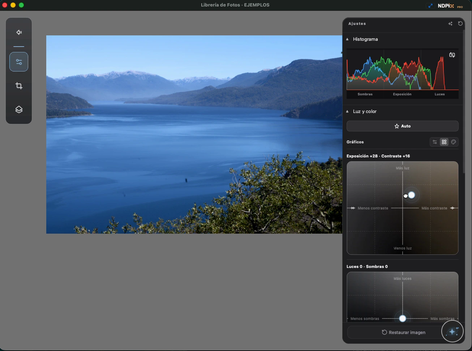Click the 'Más contraste' label
472x351 pixels.
(x=434, y=208)
